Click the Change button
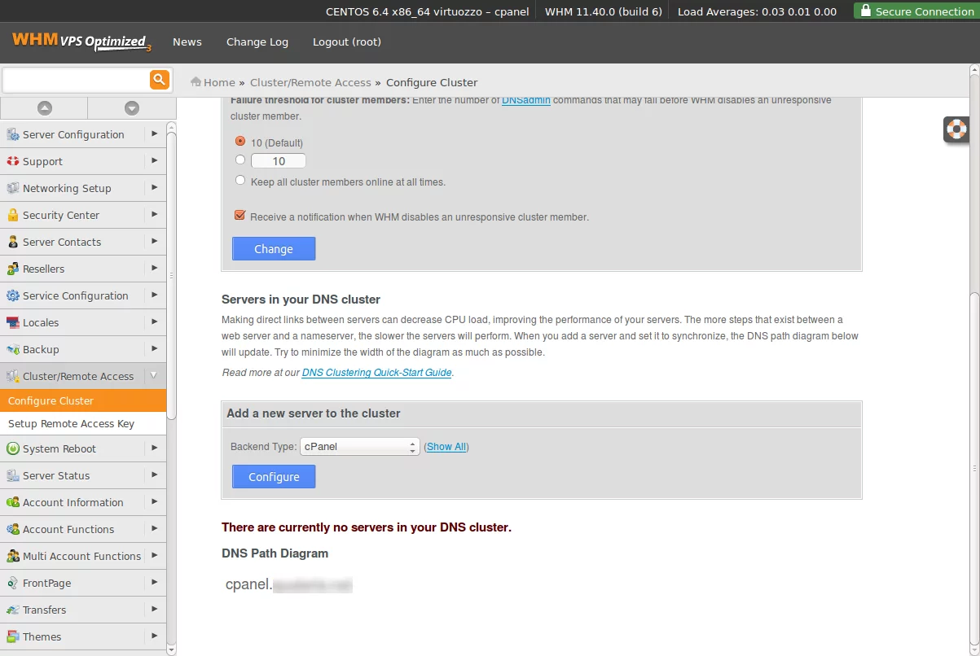Image resolution: width=980 pixels, height=656 pixels. 274,249
